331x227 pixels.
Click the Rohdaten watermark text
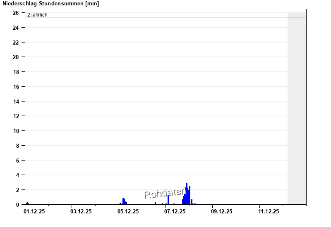[x=164, y=193]
